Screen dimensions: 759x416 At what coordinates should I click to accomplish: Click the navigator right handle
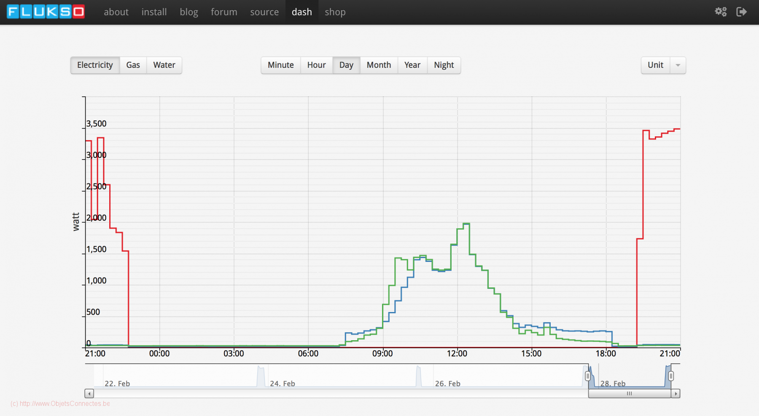coord(671,376)
